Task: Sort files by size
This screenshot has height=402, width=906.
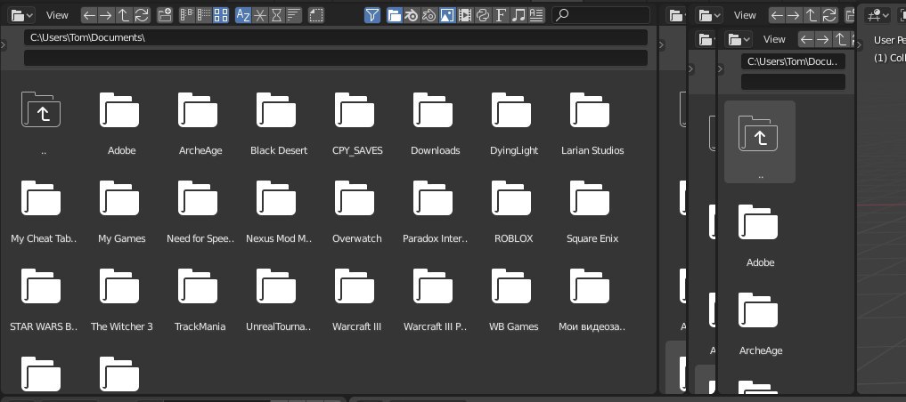Action: pos(294,16)
